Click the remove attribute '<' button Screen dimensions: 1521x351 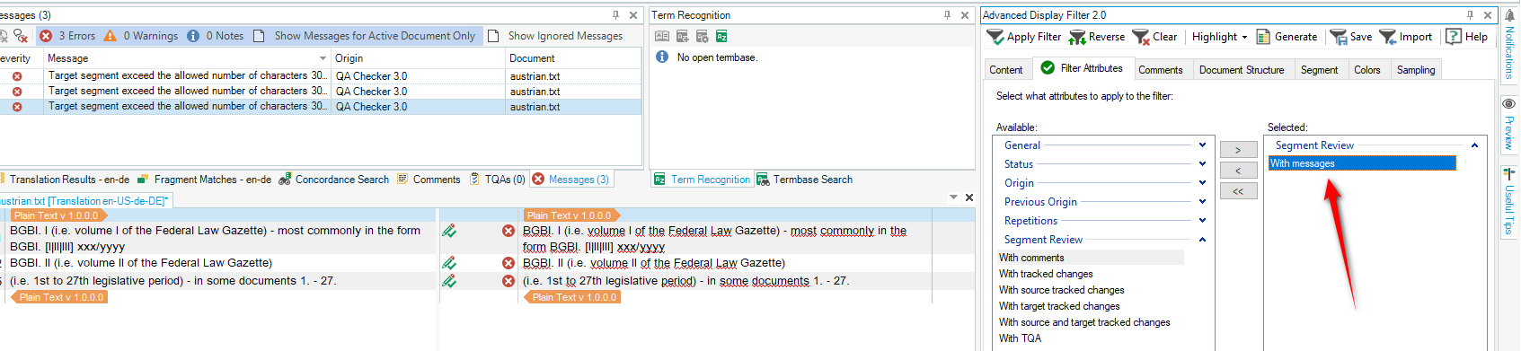tap(1238, 171)
